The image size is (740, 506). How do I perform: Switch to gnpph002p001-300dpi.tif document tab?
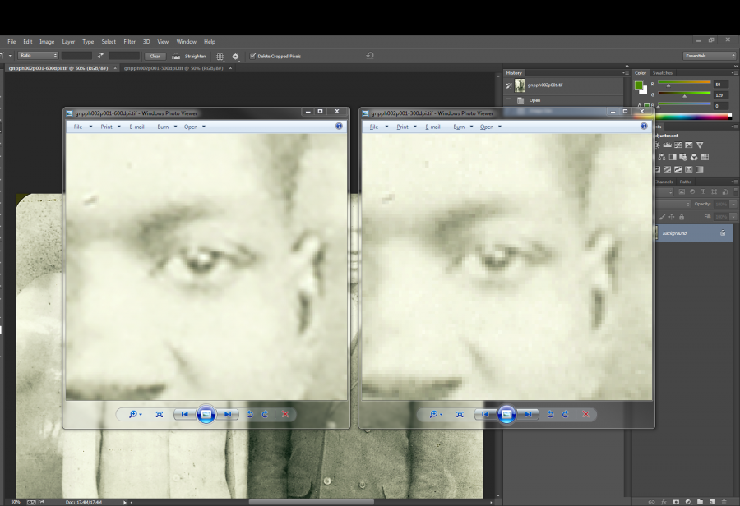coord(173,68)
